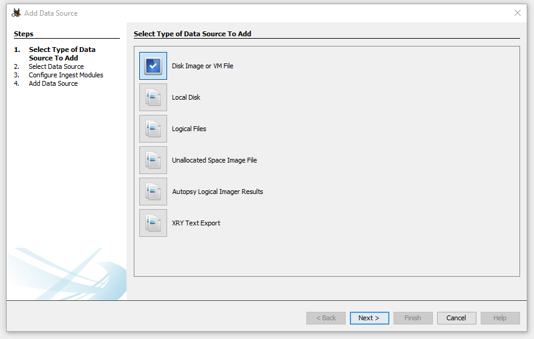This screenshot has width=534, height=339.
Task: Select Unallocated Space Image File icon
Action: 153,160
